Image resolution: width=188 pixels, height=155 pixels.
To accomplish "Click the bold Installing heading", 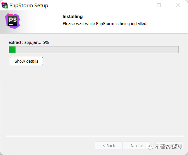I will [x=72, y=16].
